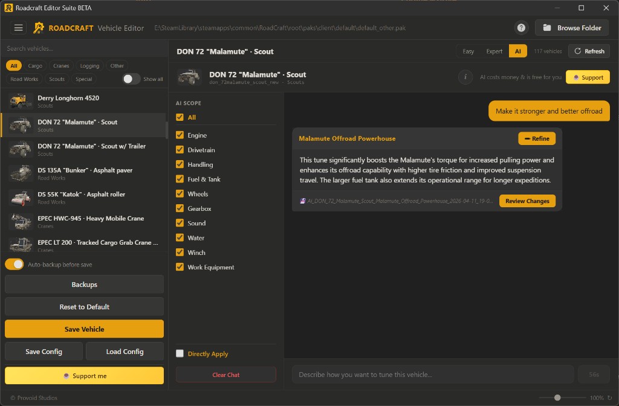The height and width of the screenshot is (406, 619).
Task: Click the 117 vehicles count
Action: pyautogui.click(x=548, y=51)
